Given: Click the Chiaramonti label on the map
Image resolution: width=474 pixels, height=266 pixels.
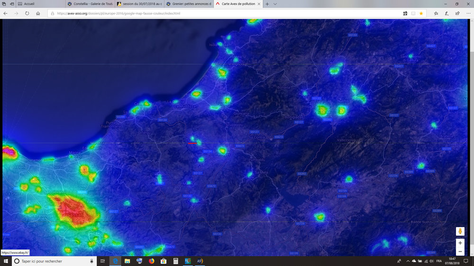Looking at the screenshot, I should coord(197,201).
